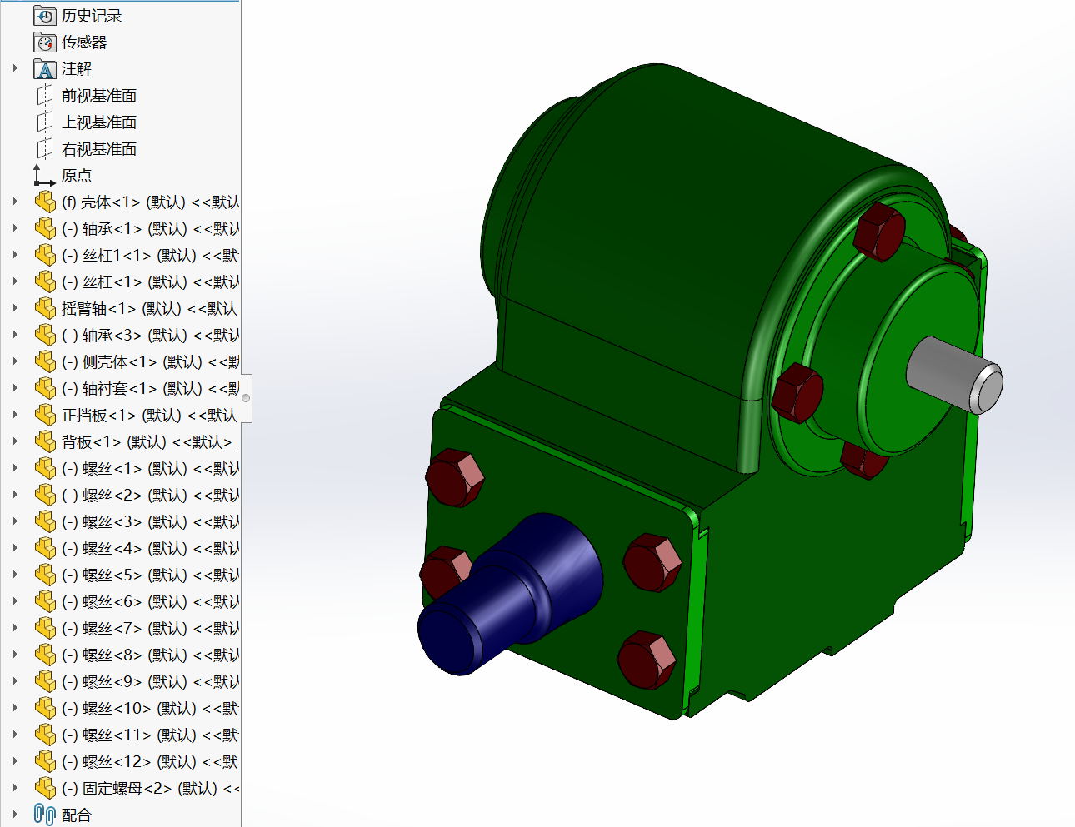The image size is (1075, 827).
Task: Click the 注解 annotations icon
Action: [x=45, y=69]
